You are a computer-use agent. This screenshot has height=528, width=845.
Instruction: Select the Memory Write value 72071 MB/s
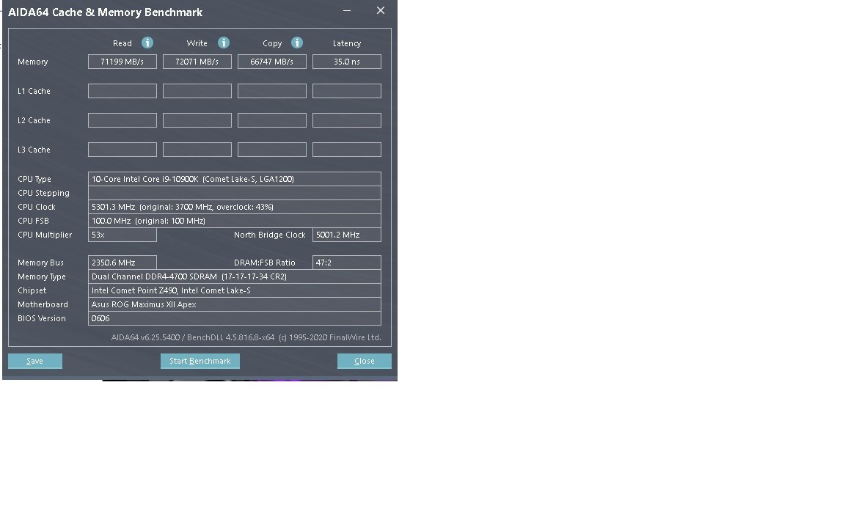pyautogui.click(x=197, y=62)
